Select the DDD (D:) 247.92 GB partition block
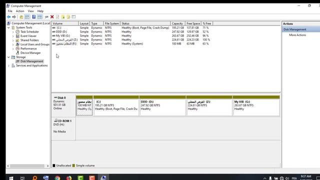The width and height of the screenshot is (320, 180). (162, 105)
